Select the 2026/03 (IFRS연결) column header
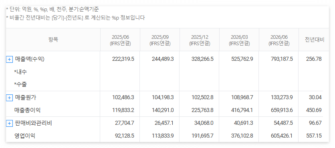The width and height of the screenshot is (335, 148). pos(239,40)
